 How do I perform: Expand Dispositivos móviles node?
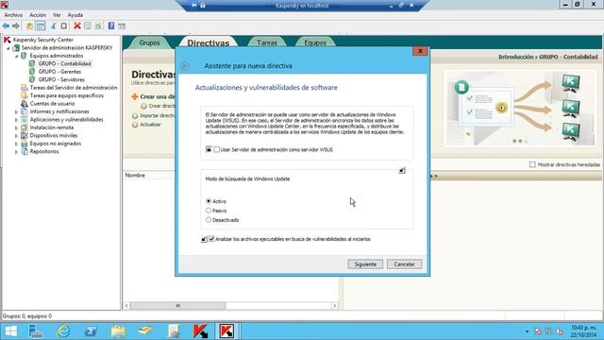(17, 136)
